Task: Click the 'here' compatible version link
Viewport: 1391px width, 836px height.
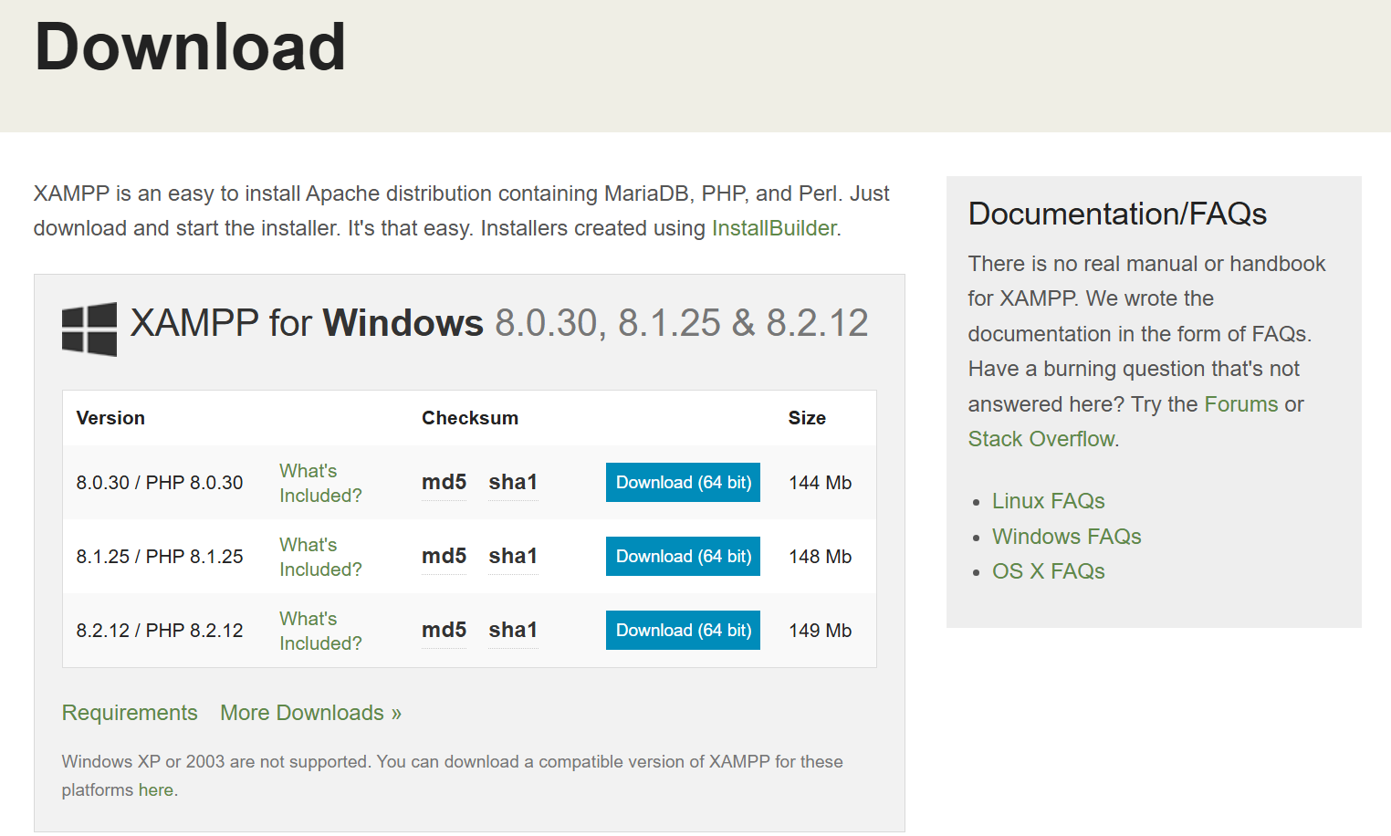Action: click(x=155, y=790)
